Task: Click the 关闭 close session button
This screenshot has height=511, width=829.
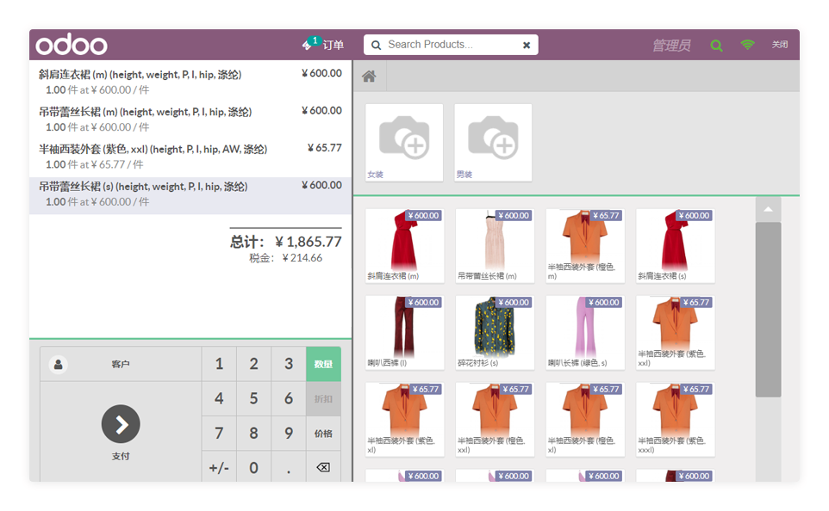Action: [779, 45]
